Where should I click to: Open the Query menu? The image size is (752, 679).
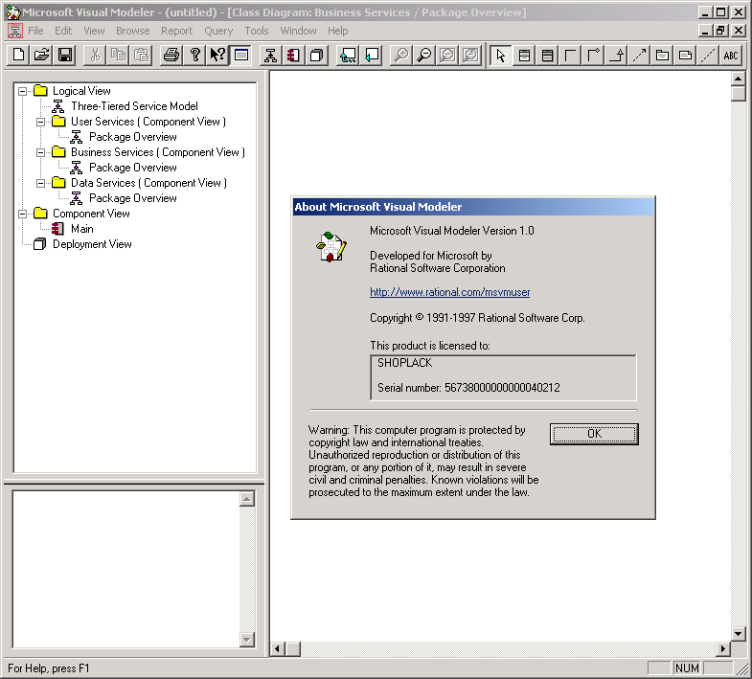(x=218, y=31)
